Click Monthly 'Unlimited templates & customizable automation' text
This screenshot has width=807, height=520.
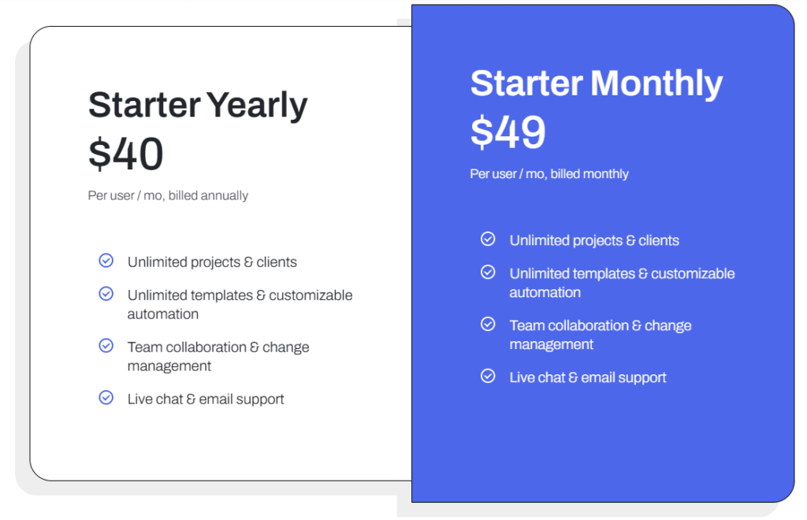point(622,282)
